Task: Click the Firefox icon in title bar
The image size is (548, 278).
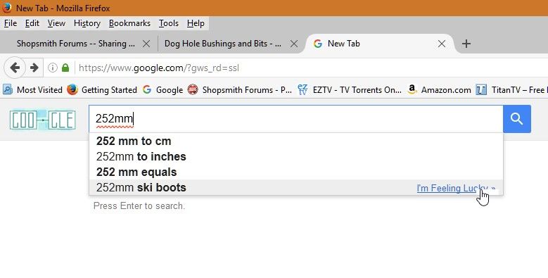Action: click(x=7, y=8)
